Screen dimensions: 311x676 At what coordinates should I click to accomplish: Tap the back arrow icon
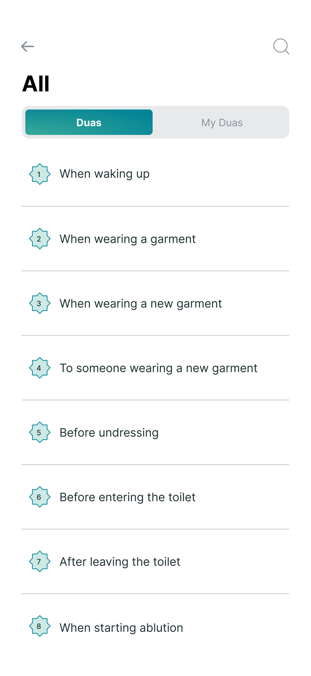tap(27, 46)
